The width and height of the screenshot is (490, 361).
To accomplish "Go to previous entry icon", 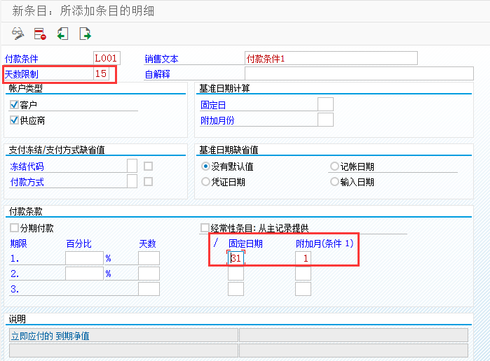I will tap(62, 34).
